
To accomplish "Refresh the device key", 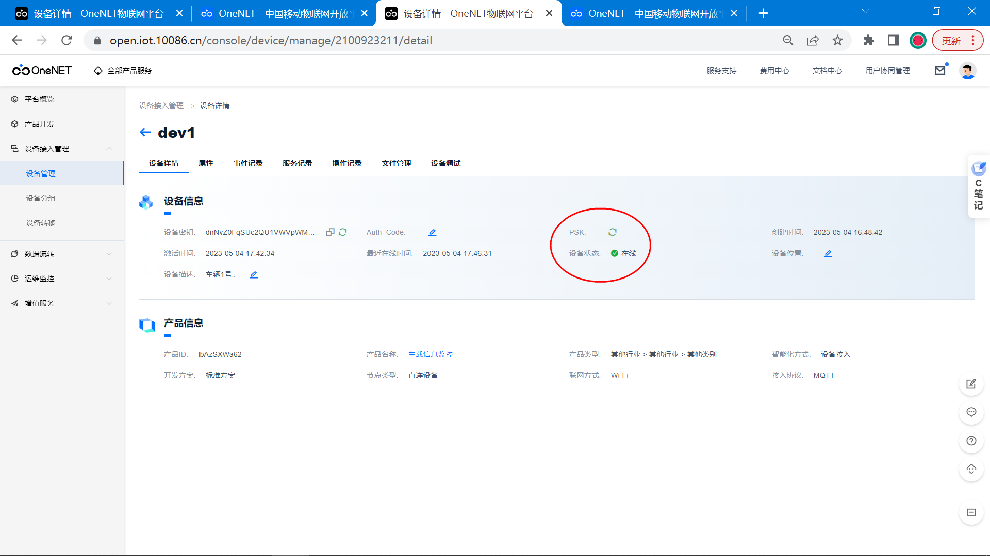I will pos(343,232).
